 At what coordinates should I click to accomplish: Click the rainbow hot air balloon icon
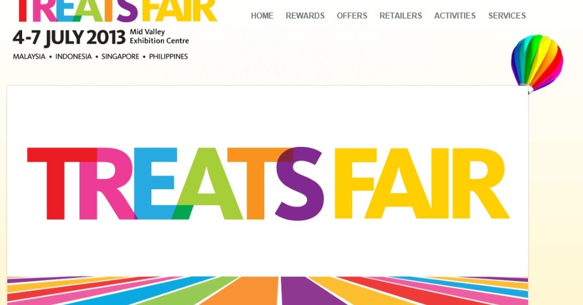coord(537,63)
